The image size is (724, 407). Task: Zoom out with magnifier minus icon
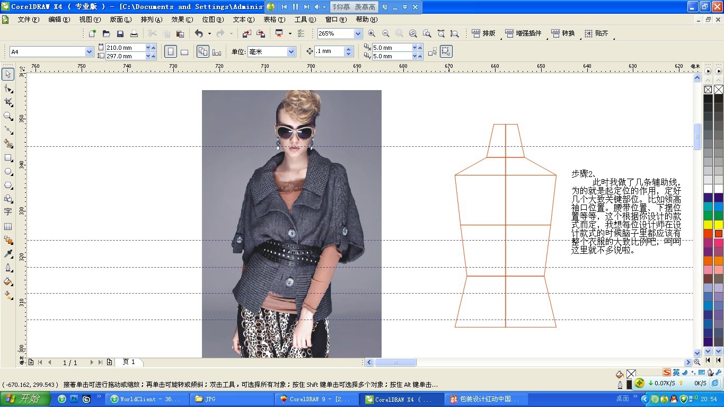(385, 33)
